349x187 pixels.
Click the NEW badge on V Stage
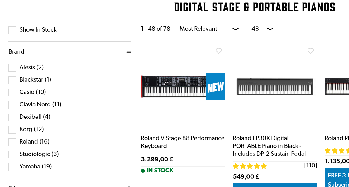point(216,87)
